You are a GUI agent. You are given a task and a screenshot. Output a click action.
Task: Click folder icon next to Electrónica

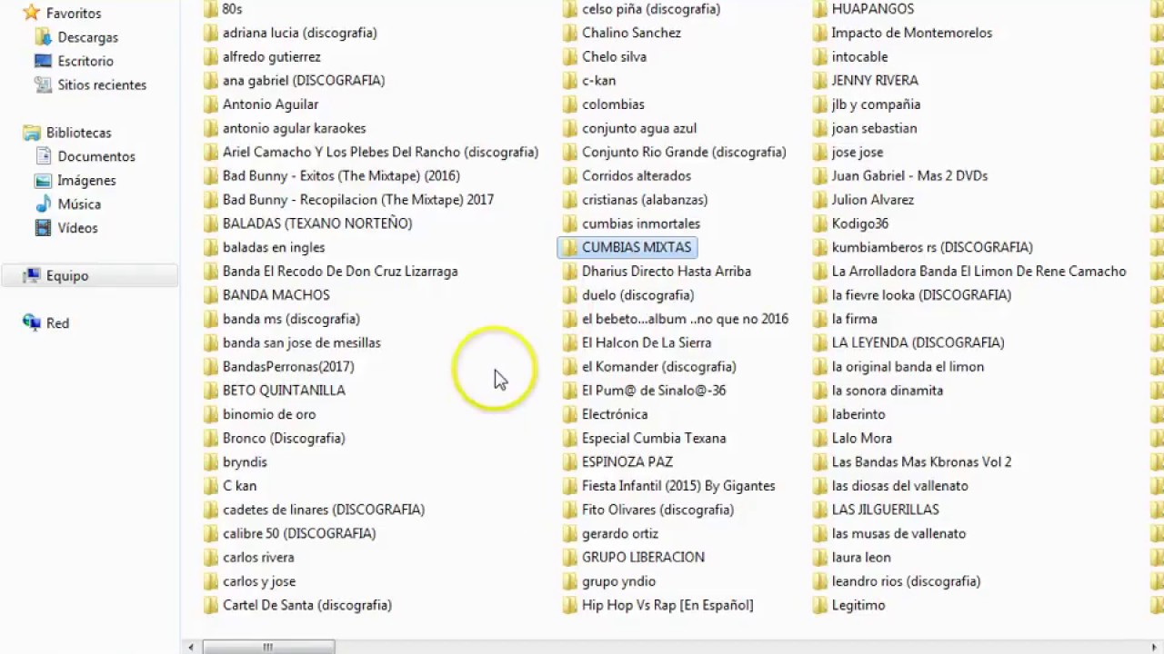(569, 414)
